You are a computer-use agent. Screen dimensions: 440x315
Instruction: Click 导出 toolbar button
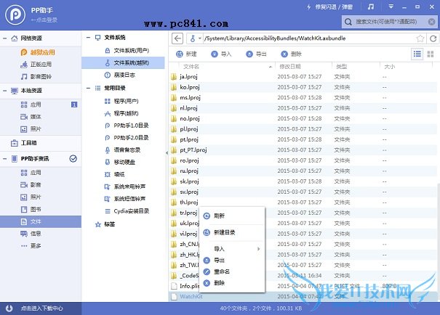click(256, 54)
